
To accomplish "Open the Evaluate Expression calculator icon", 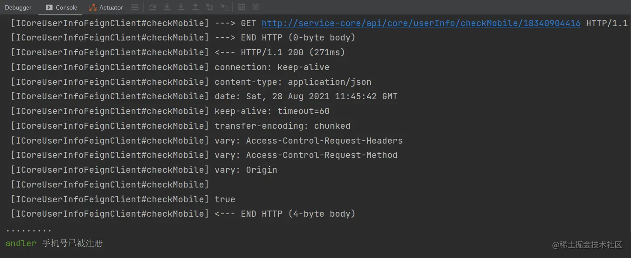I will (x=242, y=7).
